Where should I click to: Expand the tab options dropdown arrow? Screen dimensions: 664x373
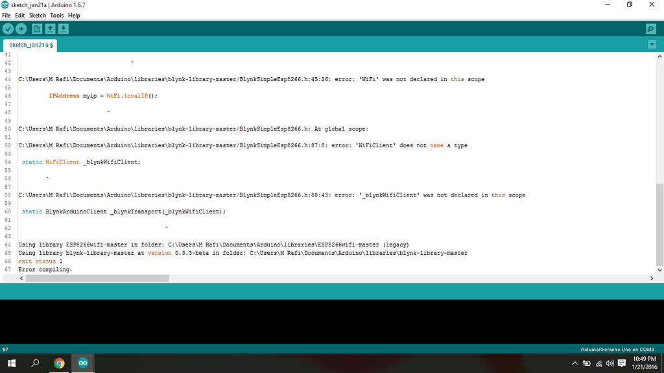(x=652, y=45)
